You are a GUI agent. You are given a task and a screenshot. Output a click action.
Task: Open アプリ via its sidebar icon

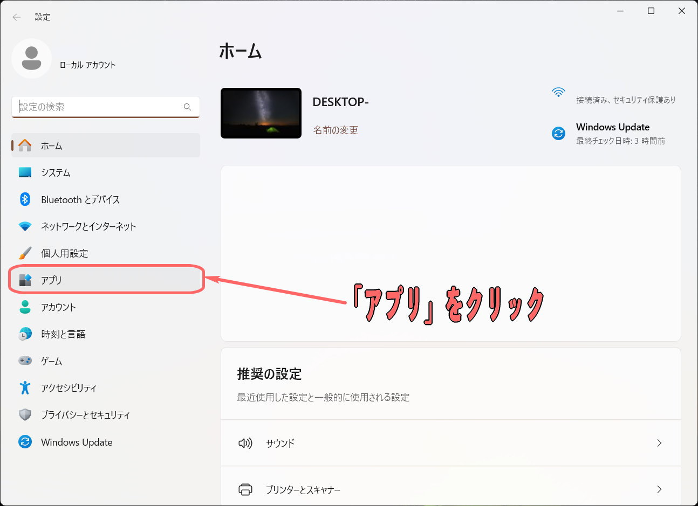tap(25, 280)
